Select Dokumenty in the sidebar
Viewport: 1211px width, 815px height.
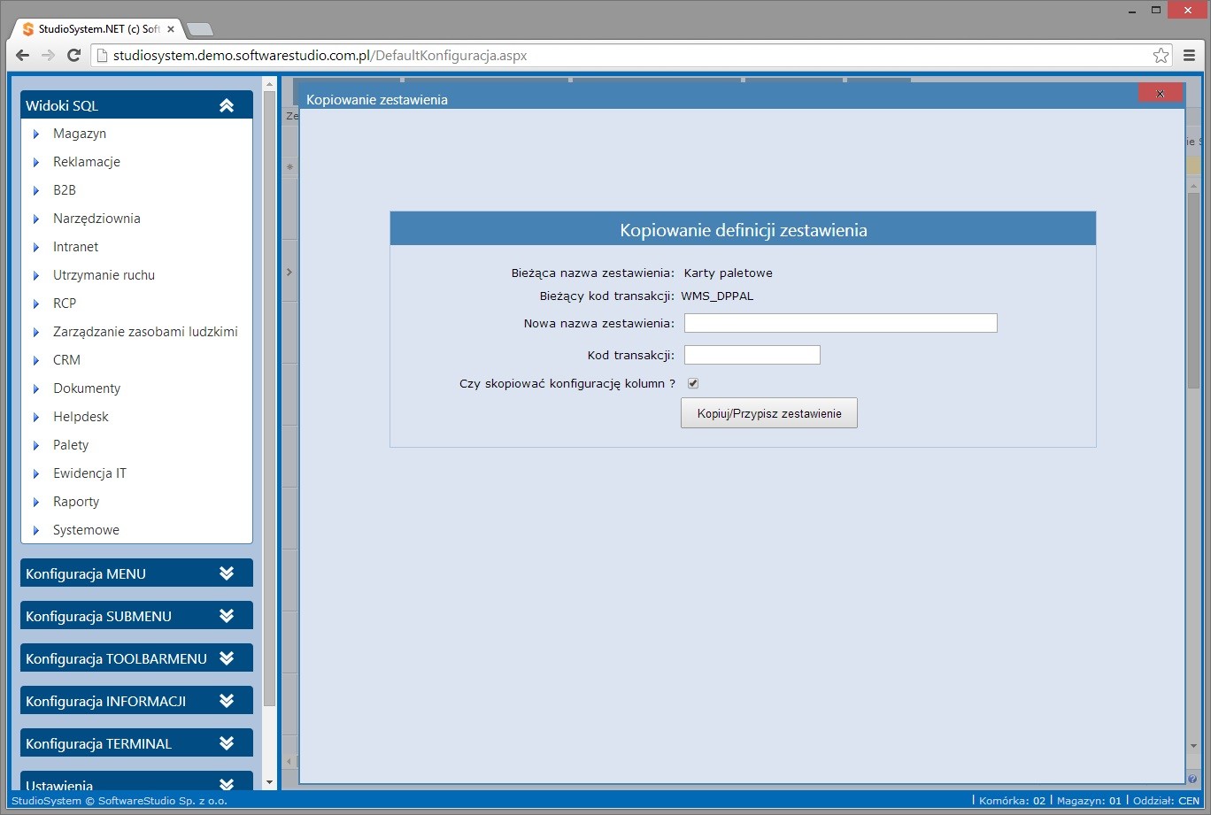click(87, 388)
